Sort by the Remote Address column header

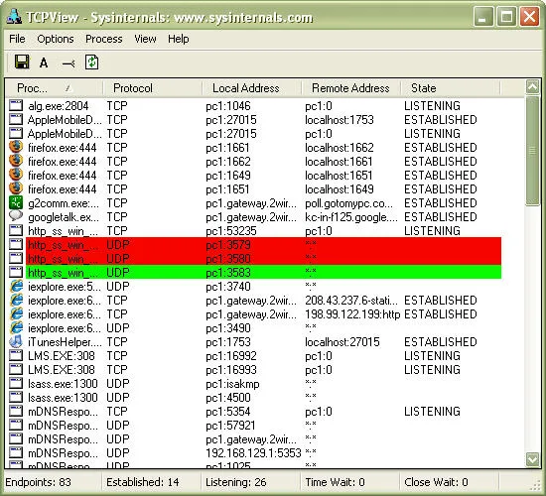click(x=351, y=88)
